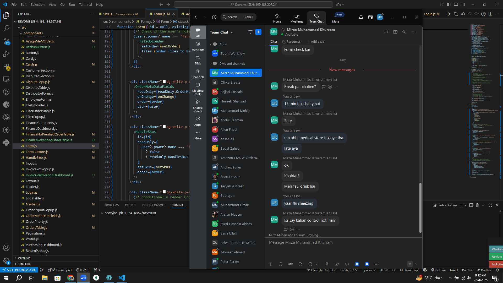
Task: Open Extensions view in VS Code activity bar
Action: (x=6, y=67)
